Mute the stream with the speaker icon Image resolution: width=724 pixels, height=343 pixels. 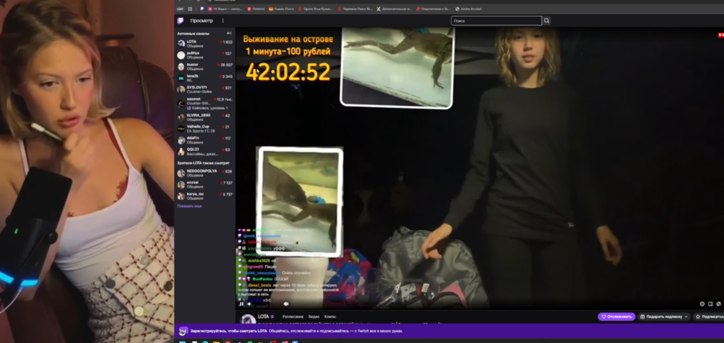(249, 304)
